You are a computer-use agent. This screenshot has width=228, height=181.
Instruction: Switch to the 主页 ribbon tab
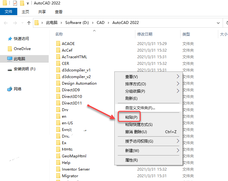click(25, 12)
